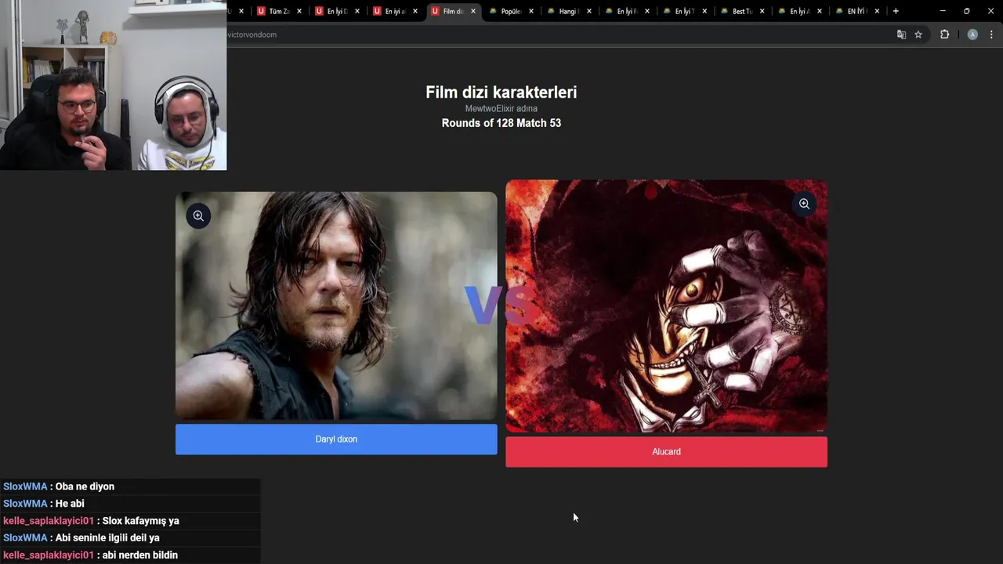This screenshot has width=1003, height=564.
Task: Open a new browser tab
Action: pyautogui.click(x=896, y=11)
